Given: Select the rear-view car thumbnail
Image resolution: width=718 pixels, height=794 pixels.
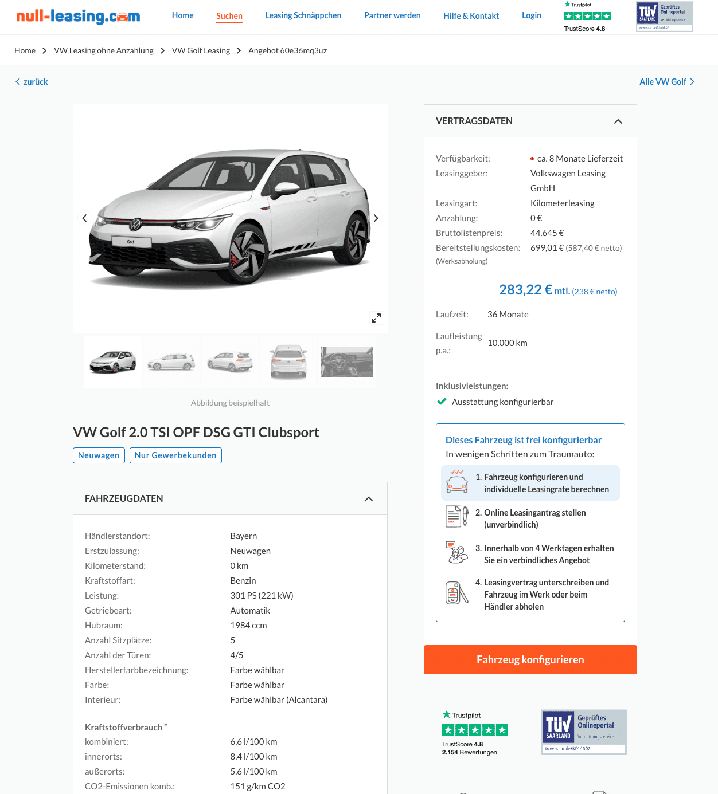Looking at the screenshot, I should click(288, 361).
